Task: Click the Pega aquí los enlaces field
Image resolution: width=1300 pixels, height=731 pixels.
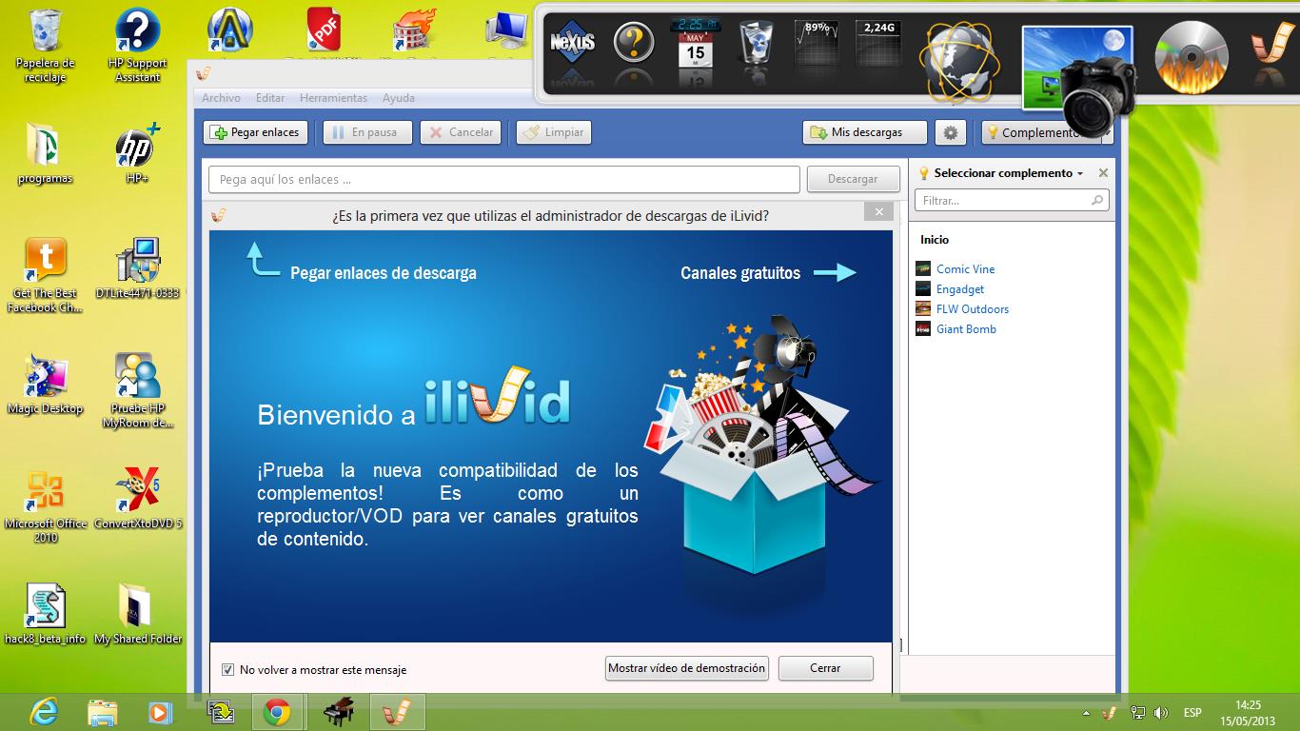Action: 504,179
